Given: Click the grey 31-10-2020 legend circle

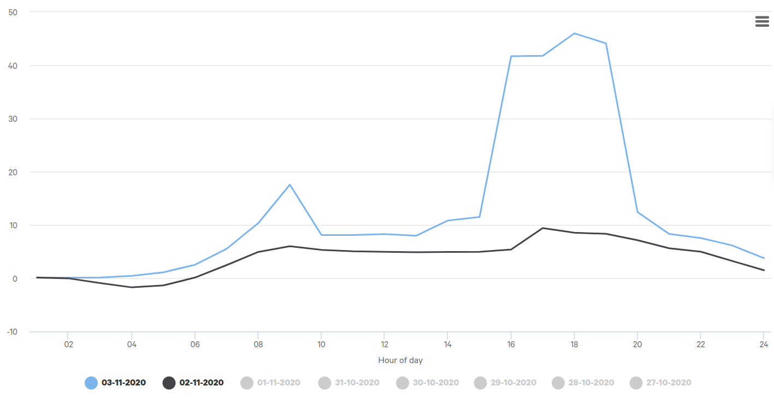Looking at the screenshot, I should click(x=325, y=383).
